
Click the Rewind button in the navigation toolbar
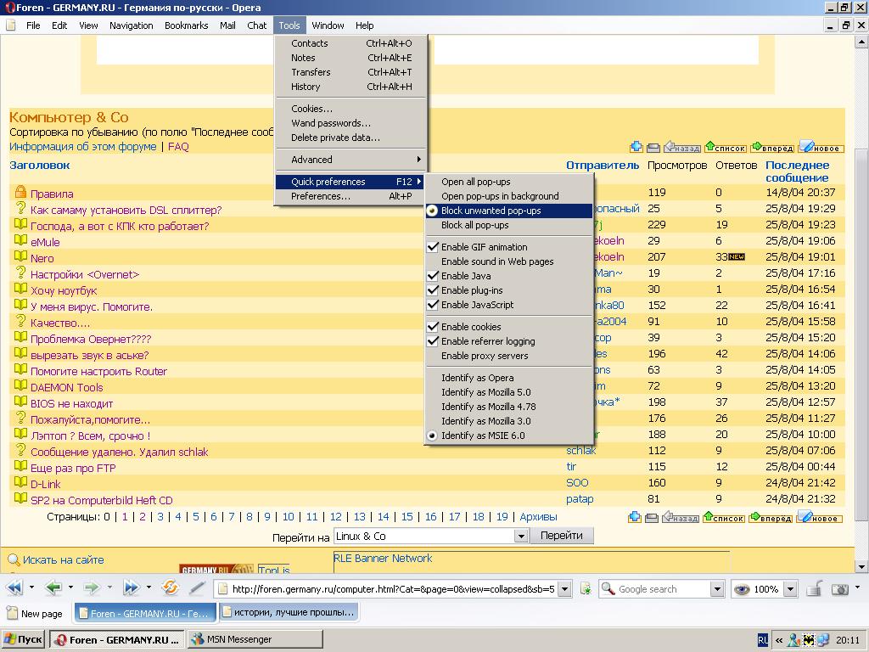(15, 587)
